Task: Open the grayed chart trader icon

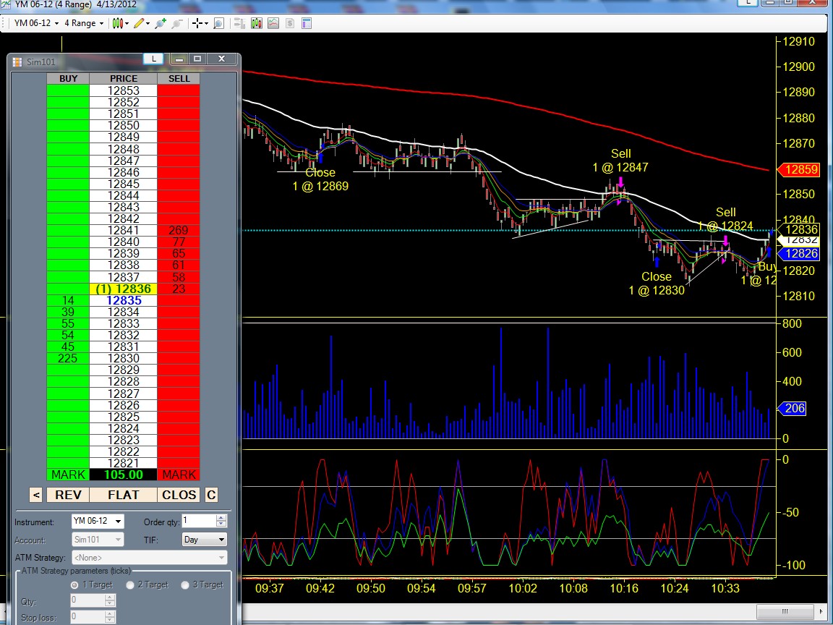Action: pyautogui.click(x=239, y=23)
